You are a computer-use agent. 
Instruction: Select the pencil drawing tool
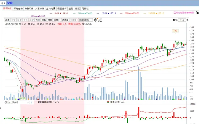point(100,20)
